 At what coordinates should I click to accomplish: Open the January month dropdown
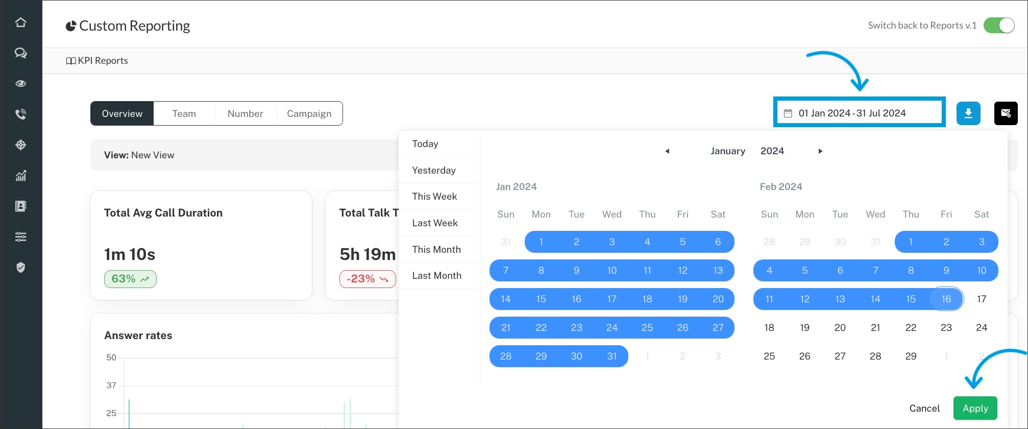click(x=727, y=151)
